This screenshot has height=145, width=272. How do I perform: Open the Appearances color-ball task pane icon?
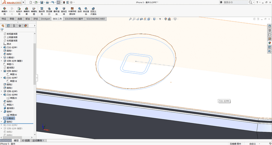270,43
